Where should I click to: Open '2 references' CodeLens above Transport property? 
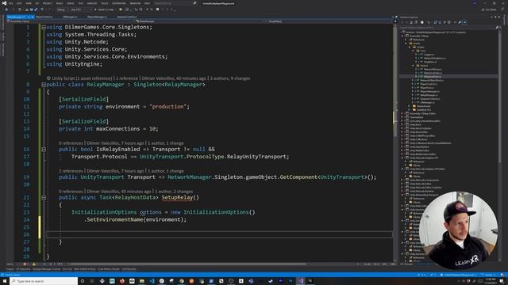point(71,171)
